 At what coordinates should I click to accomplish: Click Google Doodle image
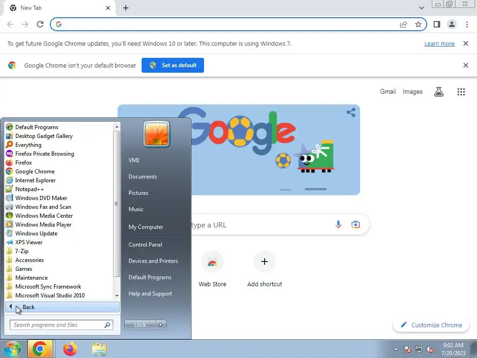tap(239, 150)
